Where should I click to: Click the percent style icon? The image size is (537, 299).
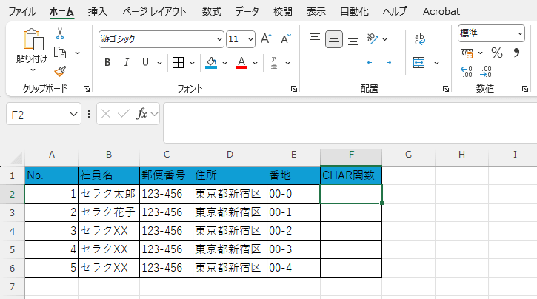pos(496,53)
